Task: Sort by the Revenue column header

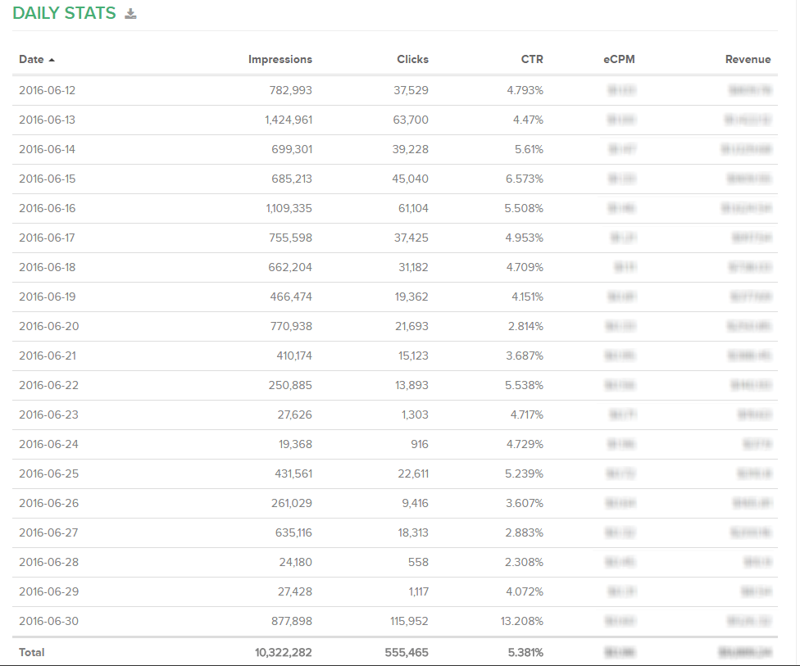Action: (748, 59)
